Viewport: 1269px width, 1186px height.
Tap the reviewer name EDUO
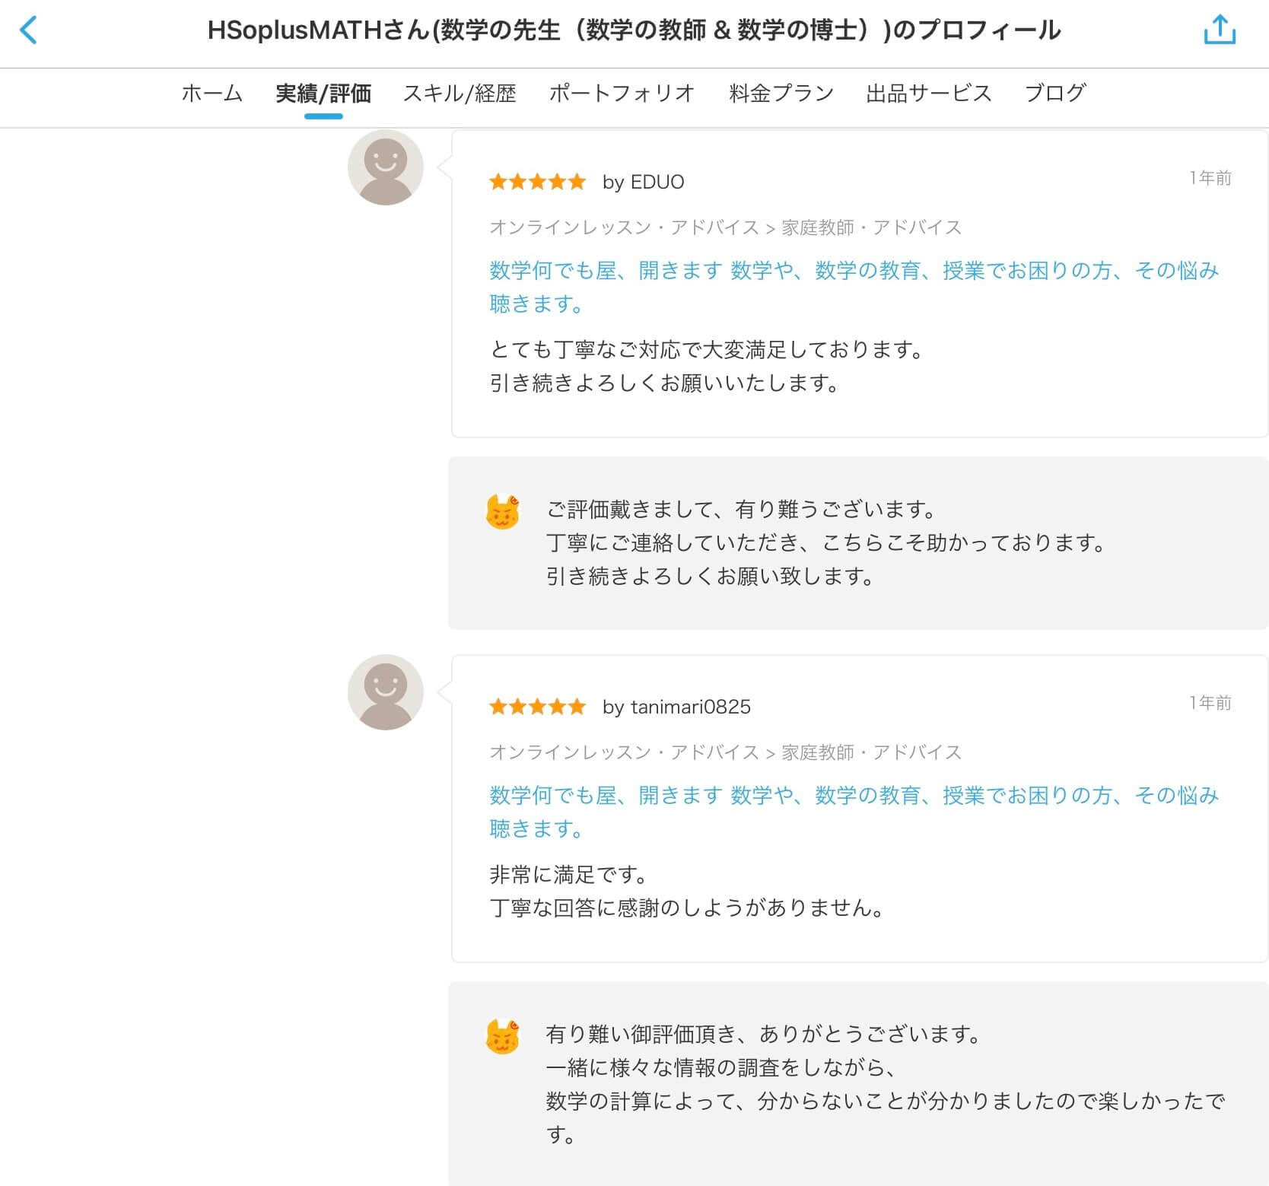[x=656, y=182]
